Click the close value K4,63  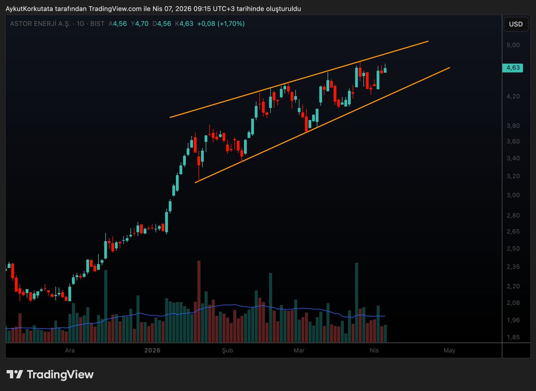click(184, 24)
